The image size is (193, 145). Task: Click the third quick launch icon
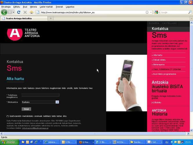coord(32,142)
